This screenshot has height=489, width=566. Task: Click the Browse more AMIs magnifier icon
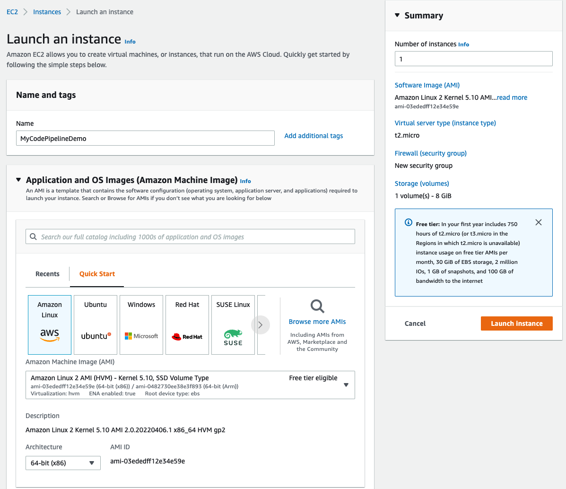317,306
